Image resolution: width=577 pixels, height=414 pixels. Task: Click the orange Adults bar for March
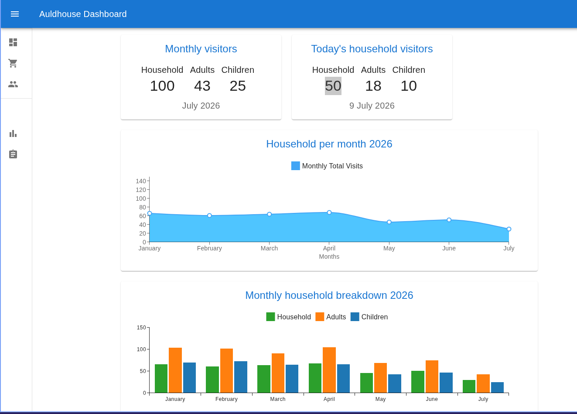(278, 373)
